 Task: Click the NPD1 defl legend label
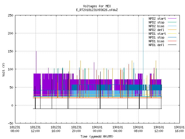(x=156, y=45)
